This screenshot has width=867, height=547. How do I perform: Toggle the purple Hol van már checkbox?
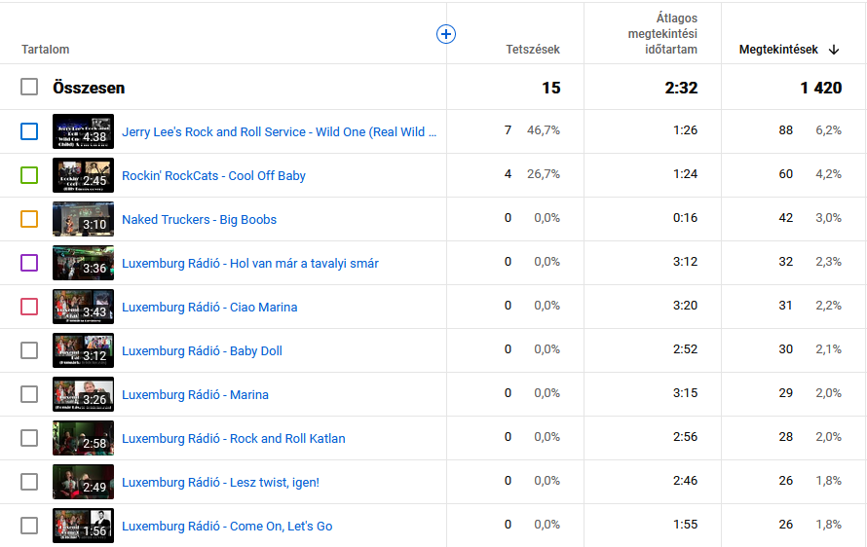coord(29,263)
